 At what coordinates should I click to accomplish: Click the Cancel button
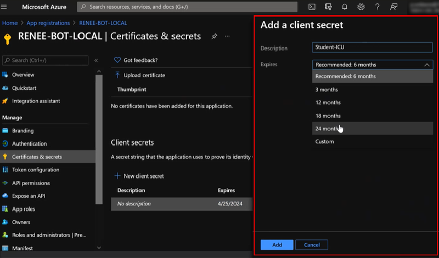pos(312,245)
